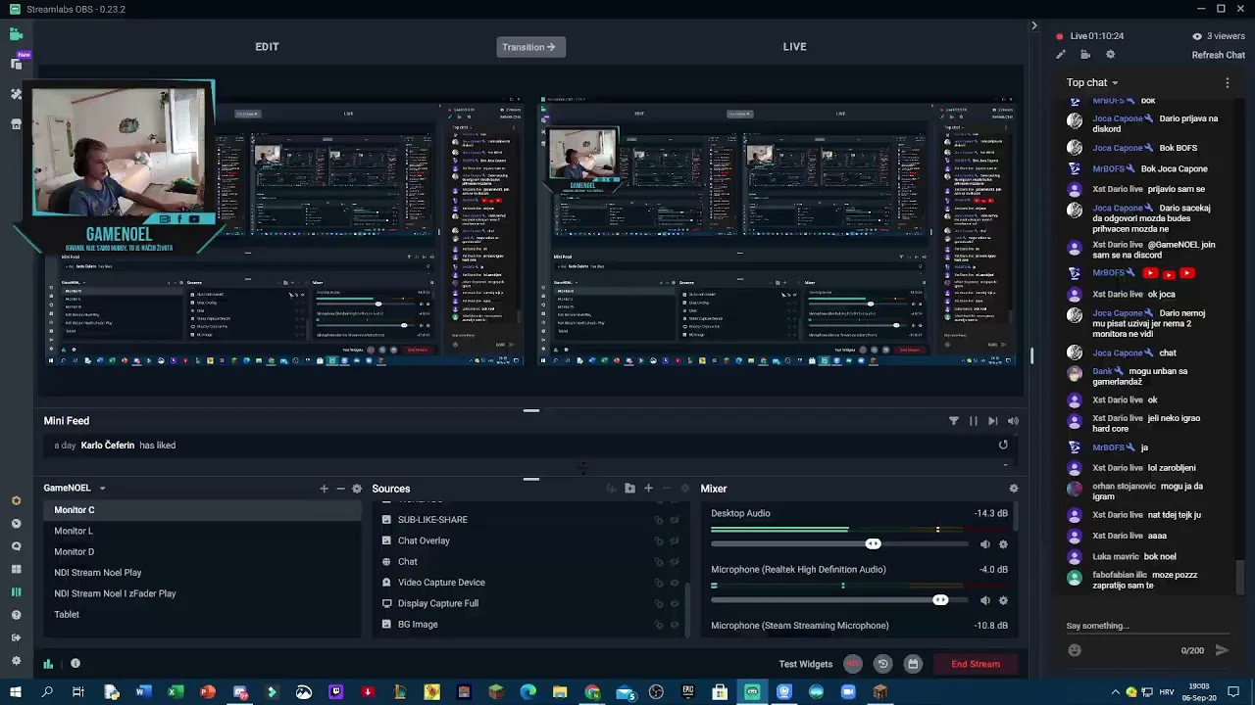Open Desktop Audio source settings gear
The height and width of the screenshot is (705, 1255).
click(x=1002, y=544)
